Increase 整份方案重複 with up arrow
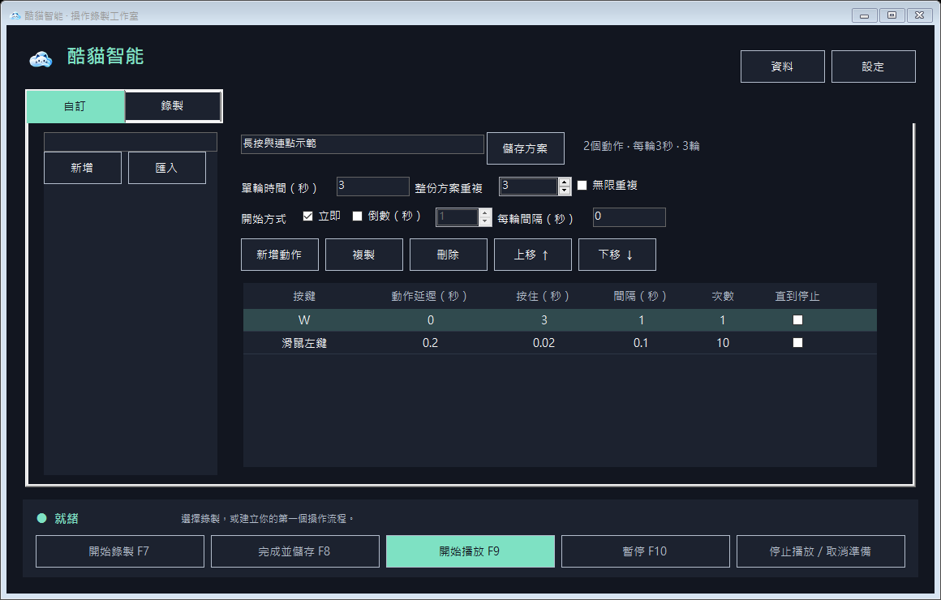This screenshot has height=600, width=941. coord(564,182)
